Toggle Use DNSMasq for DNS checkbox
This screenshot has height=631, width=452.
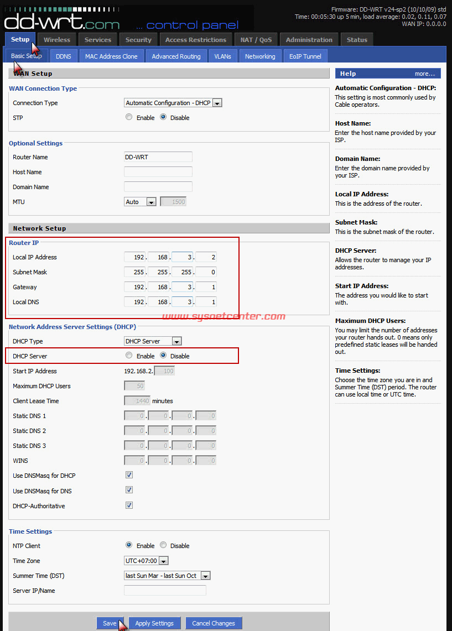click(129, 490)
